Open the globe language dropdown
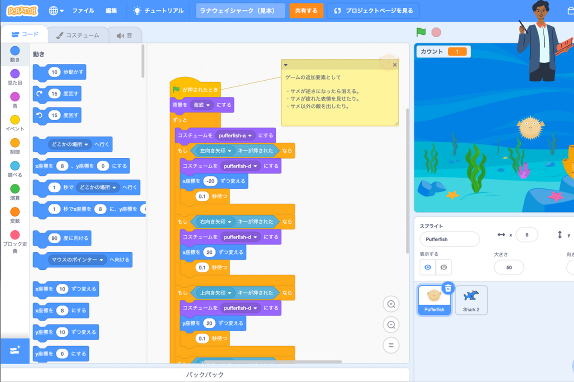Screen dimensions: 574x382 point(56,10)
